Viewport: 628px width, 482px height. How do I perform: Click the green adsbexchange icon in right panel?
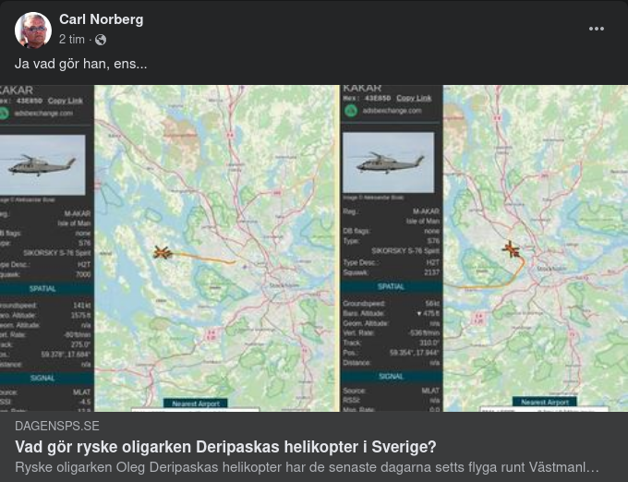[350, 111]
